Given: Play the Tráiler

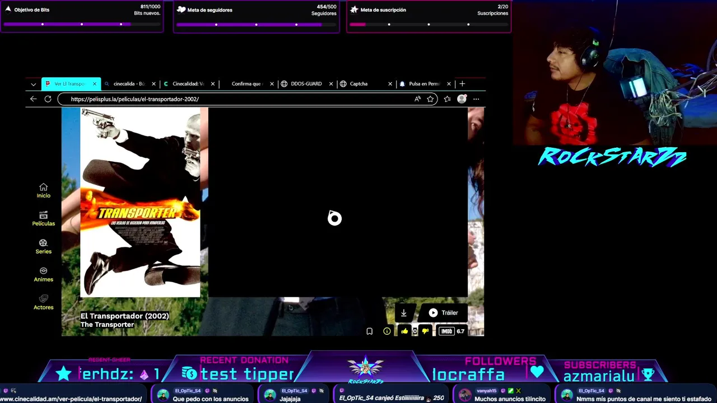Looking at the screenshot, I should click(x=444, y=313).
